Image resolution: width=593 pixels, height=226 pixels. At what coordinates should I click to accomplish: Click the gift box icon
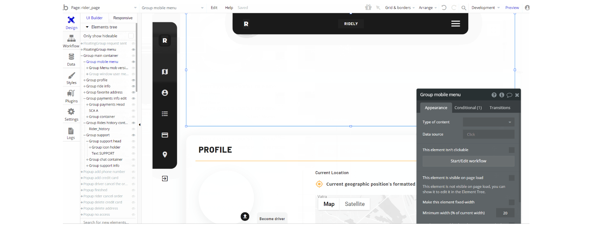coord(368,7)
